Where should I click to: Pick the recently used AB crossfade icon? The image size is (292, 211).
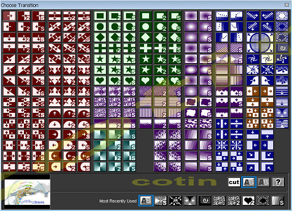click(x=146, y=201)
